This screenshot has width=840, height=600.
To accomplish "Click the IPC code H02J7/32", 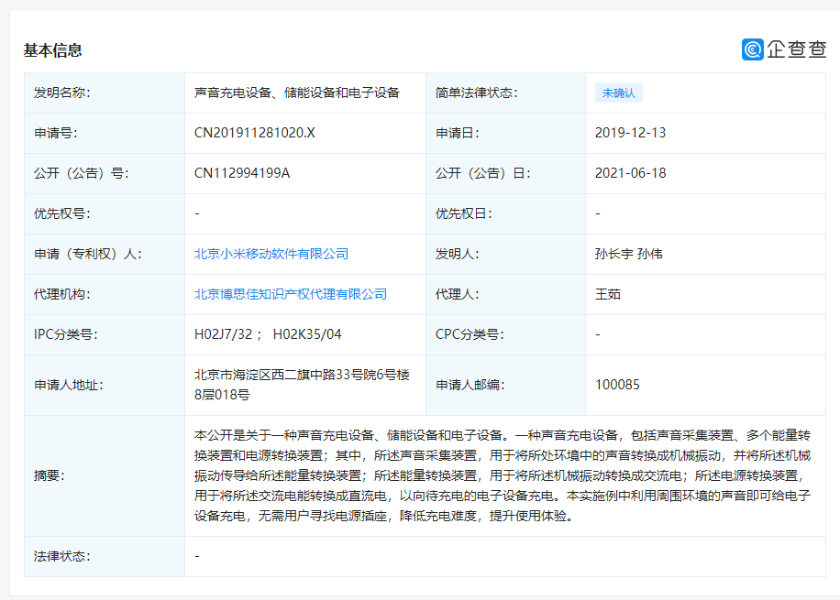I will 223,334.
